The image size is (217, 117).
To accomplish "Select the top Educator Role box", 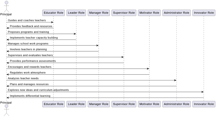I will [x=54, y=13].
